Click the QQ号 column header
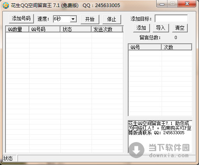Image resolution: width=199 pixels, height=165 pixels. [x=145, y=47]
